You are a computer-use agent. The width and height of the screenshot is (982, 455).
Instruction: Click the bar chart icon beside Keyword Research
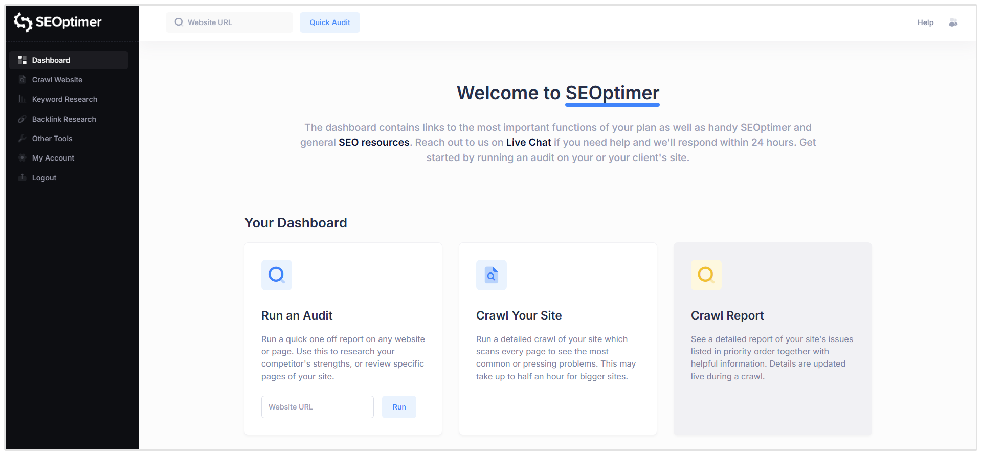tap(22, 99)
